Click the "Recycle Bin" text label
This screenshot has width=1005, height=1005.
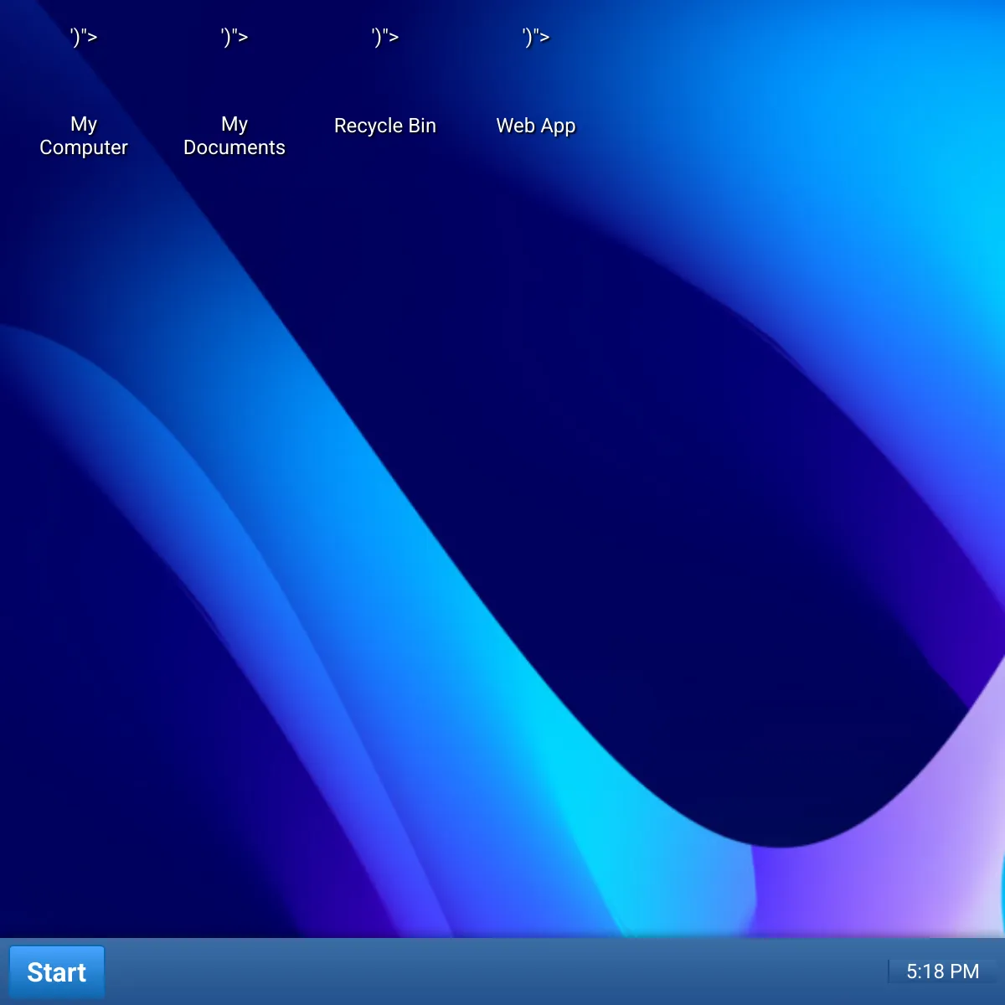[x=385, y=126]
